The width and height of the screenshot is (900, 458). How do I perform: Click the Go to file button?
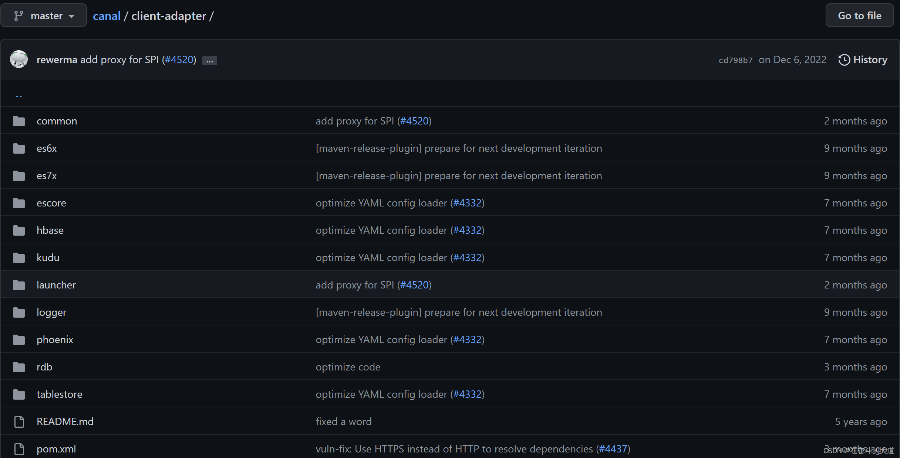tap(860, 16)
